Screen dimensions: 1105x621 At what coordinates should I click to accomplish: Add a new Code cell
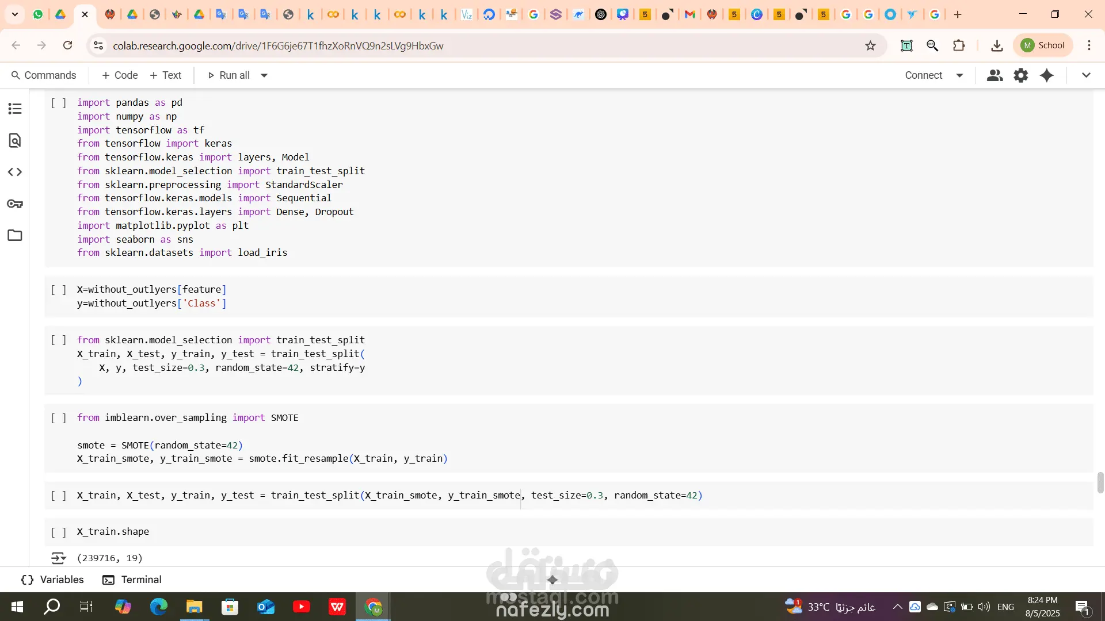click(x=120, y=75)
